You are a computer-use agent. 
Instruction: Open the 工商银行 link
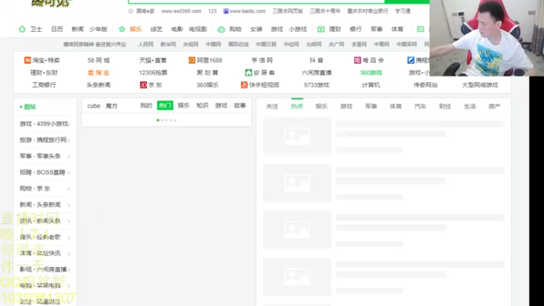tap(44, 85)
